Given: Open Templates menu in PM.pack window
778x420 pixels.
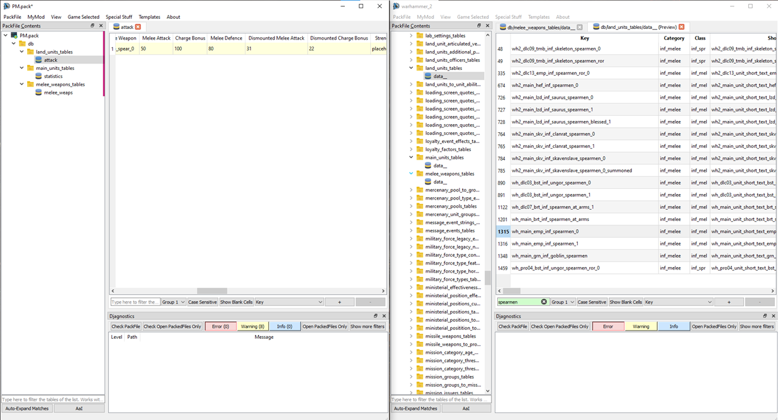Looking at the screenshot, I should coord(149,17).
